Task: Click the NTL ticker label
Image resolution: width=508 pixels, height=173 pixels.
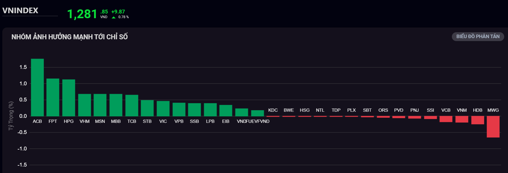Action: [320, 110]
